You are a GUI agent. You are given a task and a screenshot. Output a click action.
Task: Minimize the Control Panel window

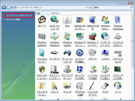tap(120, 3)
